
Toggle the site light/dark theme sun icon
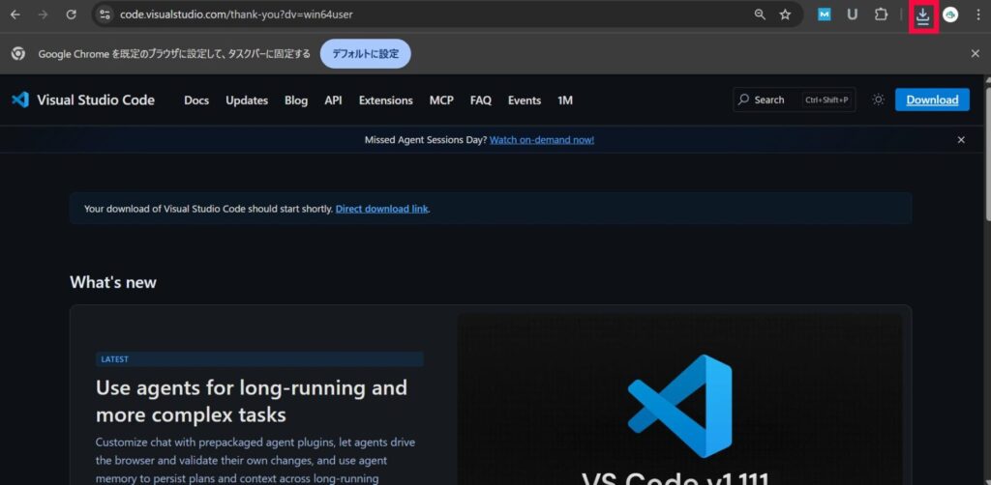click(x=878, y=100)
